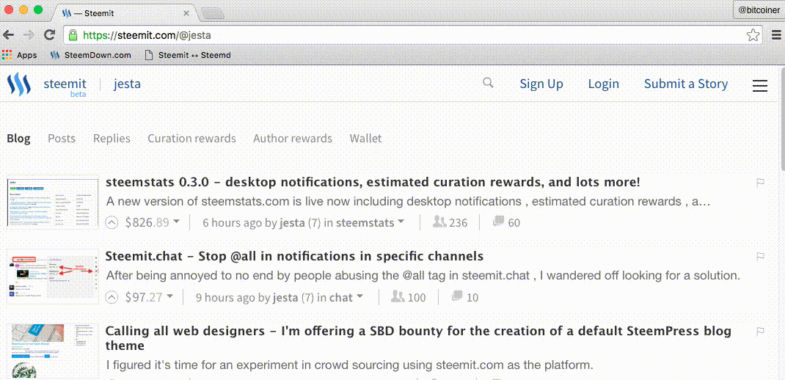Open the web designers post thumbnail

pyautogui.click(x=53, y=352)
